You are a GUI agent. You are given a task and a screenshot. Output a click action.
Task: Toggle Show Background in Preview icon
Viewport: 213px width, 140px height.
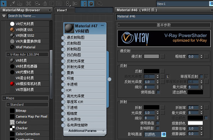pos(59,4)
